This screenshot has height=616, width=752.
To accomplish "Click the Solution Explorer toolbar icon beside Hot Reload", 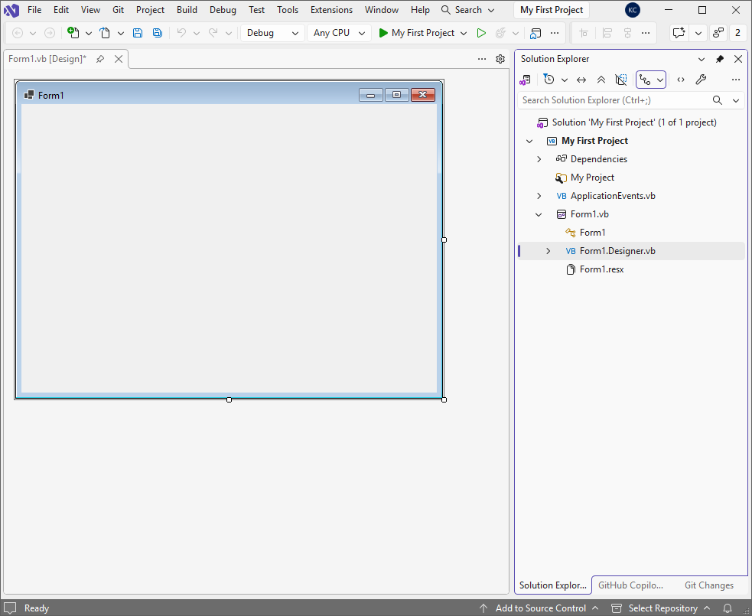I will [536, 33].
